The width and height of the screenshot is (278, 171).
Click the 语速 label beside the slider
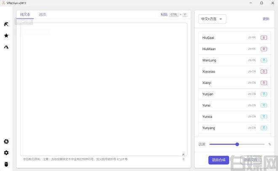(x=202, y=144)
